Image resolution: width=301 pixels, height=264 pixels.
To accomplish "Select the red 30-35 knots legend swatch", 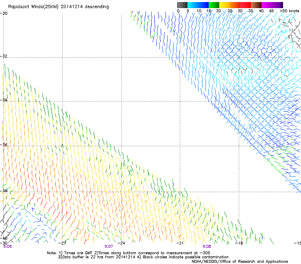I will coord(246,5).
